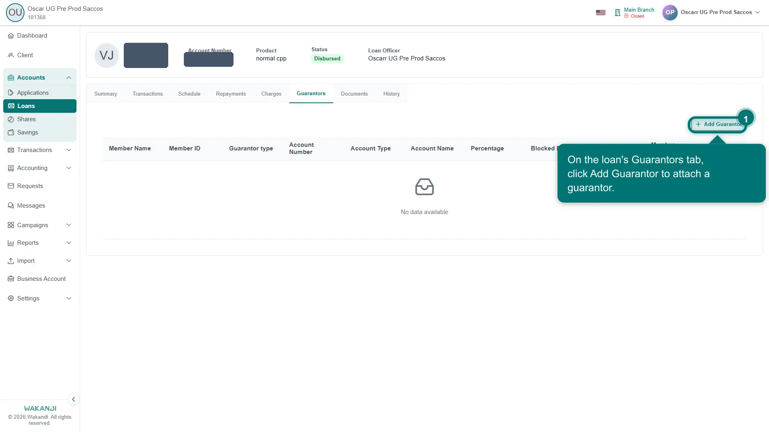Open the History tab
Screen dimensions: 769x432
[x=392, y=94]
